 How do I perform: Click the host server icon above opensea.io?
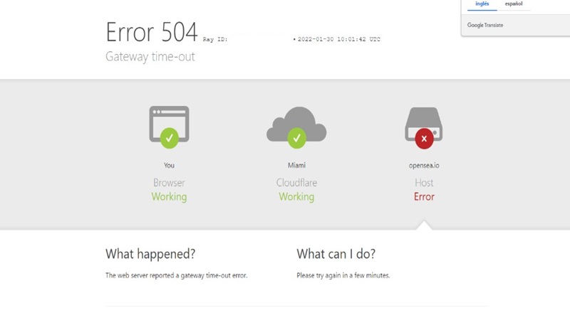[x=424, y=124]
